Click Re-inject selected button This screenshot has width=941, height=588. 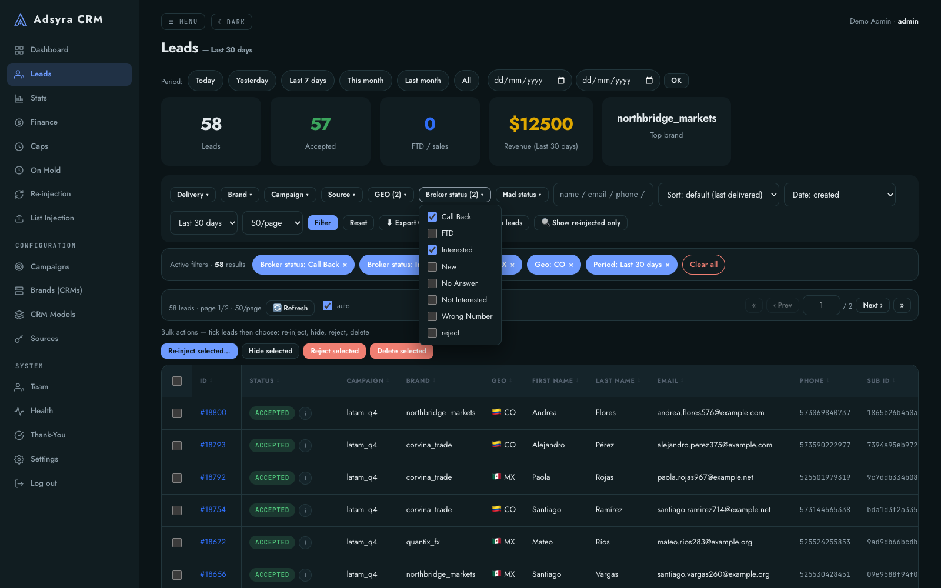pos(199,351)
